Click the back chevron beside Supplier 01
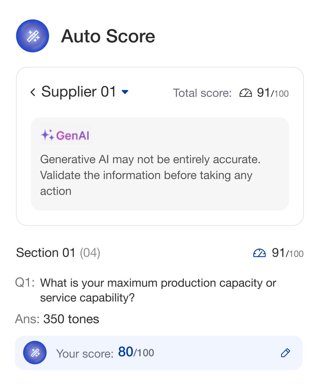The width and height of the screenshot is (319, 387). click(x=33, y=92)
